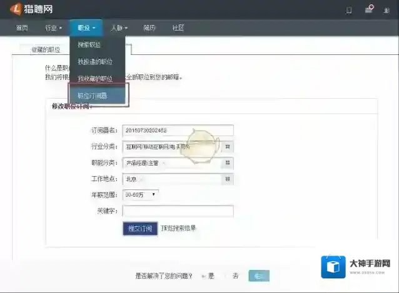The width and height of the screenshot is (399, 293).
Task: Click the 职能分类 field showing 产品经理/主管
Action: click(x=172, y=163)
